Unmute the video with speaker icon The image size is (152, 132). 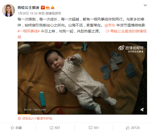tap(142, 110)
